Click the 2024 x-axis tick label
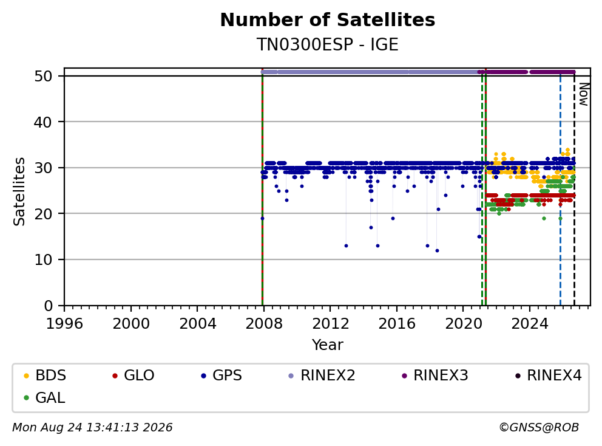The width and height of the screenshot is (602, 446). coord(530,324)
